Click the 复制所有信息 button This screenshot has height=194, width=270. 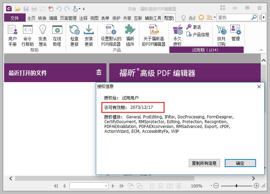tap(204, 163)
